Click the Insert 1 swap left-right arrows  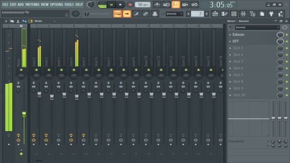point(34,86)
